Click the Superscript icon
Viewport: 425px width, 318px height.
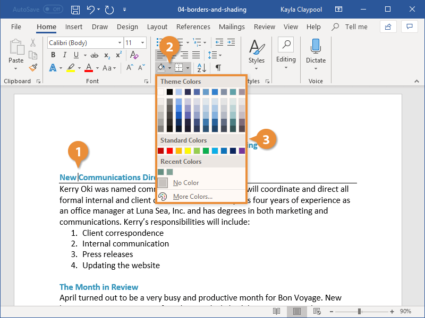click(118, 55)
